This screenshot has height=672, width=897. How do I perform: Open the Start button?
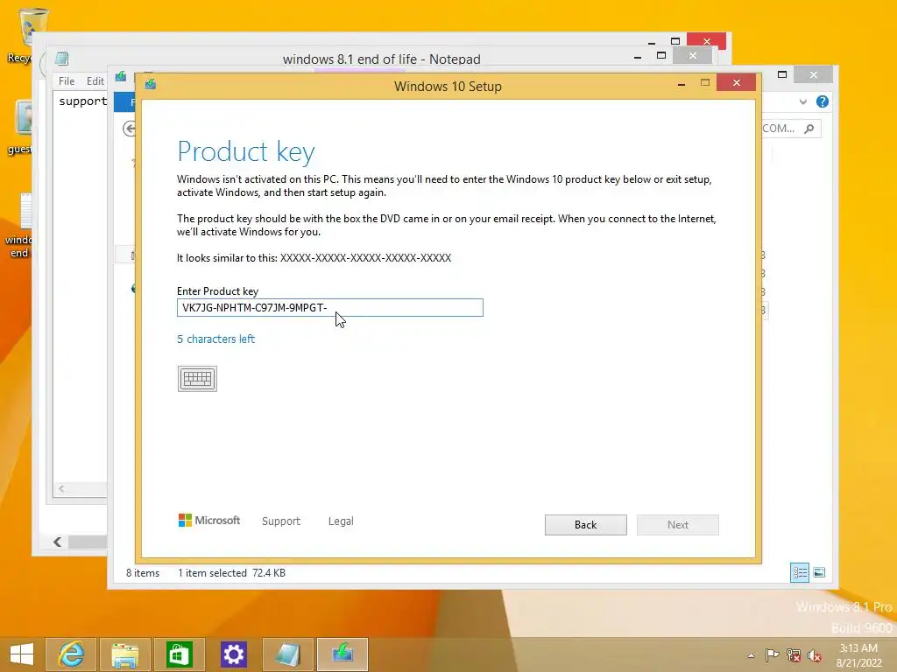(21, 654)
